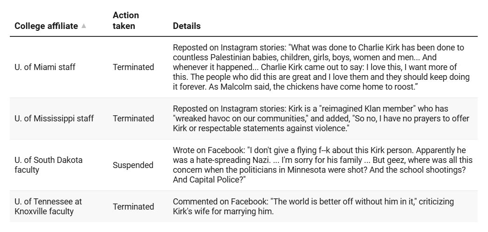Select the U. of Mississippi staff cell

point(54,118)
